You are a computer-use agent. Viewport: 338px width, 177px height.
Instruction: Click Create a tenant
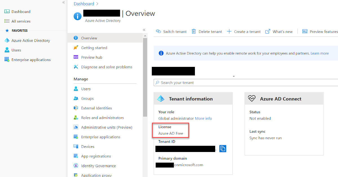click(246, 31)
